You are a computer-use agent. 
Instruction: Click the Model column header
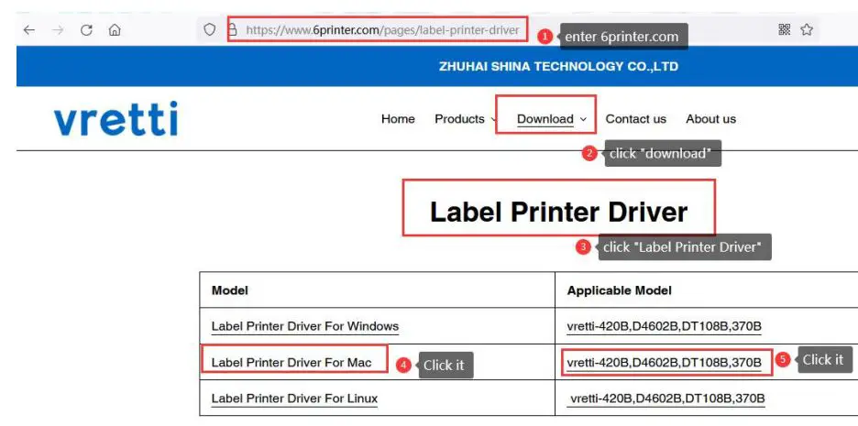(x=230, y=290)
